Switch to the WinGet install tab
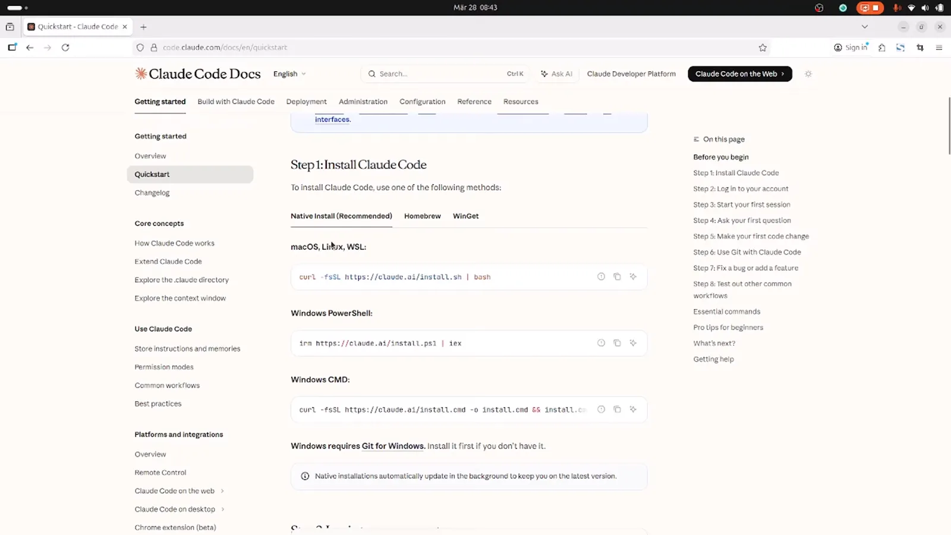Image resolution: width=951 pixels, height=535 pixels. point(465,216)
